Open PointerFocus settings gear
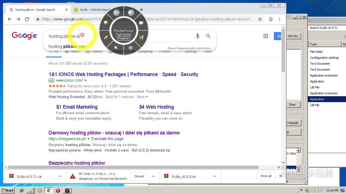The image size is (346, 194). point(131,48)
